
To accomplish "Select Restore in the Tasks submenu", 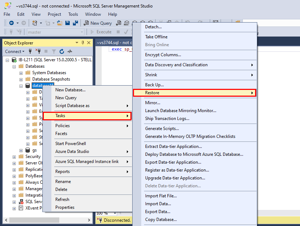I will tap(195, 93).
